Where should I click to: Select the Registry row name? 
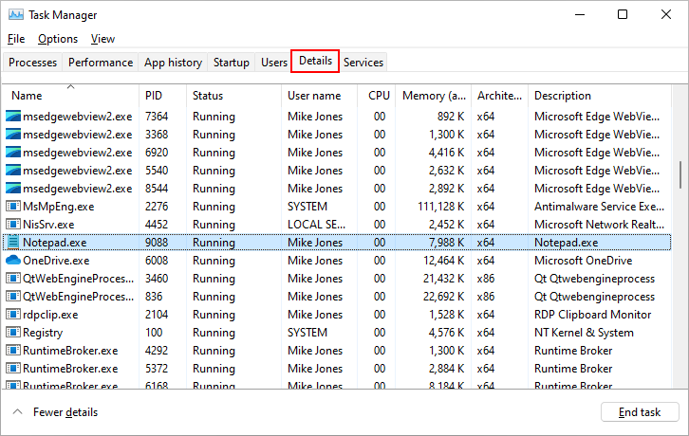tap(43, 333)
